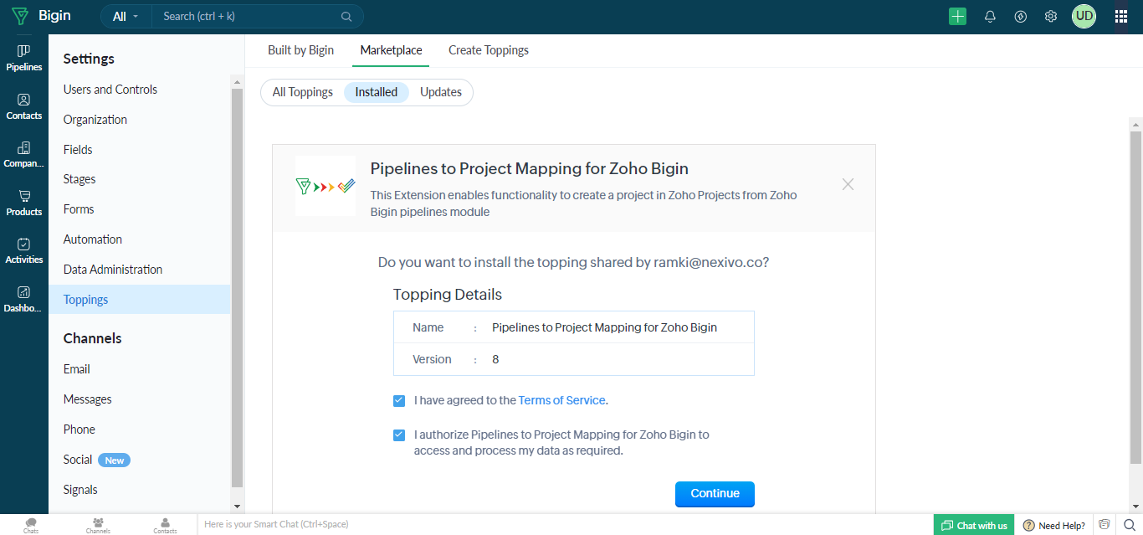This screenshot has height=535, width=1143.
Task: Open Users and Controls settings
Action: (110, 90)
